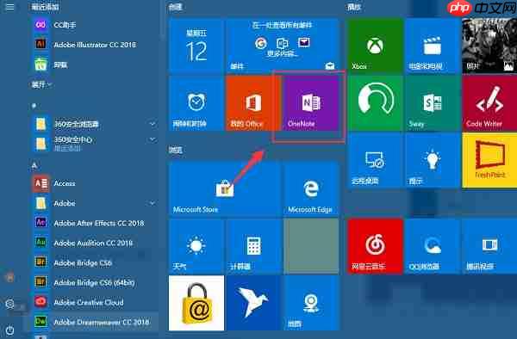Open the orange 我的 Office tile

[253, 103]
